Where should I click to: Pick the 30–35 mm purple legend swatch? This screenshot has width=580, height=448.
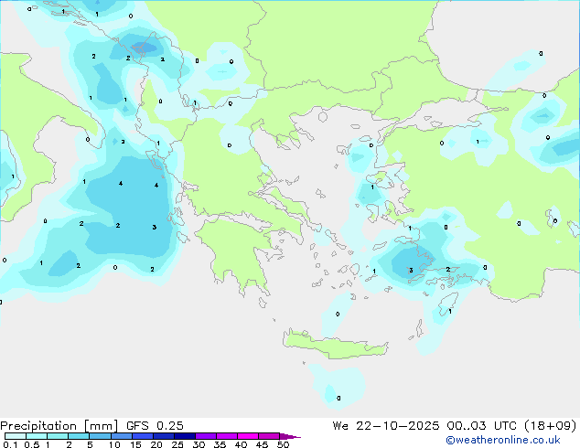click(x=206, y=436)
